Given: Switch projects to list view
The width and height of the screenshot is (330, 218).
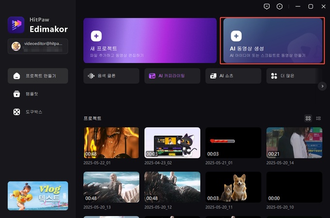Looking at the screenshot, I should click(x=318, y=118).
